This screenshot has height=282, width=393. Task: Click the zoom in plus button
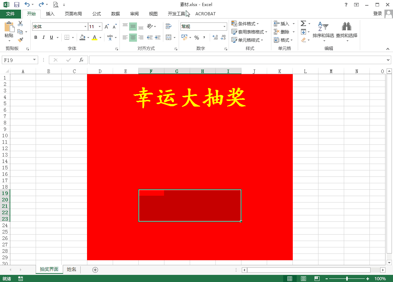[x=368, y=278]
